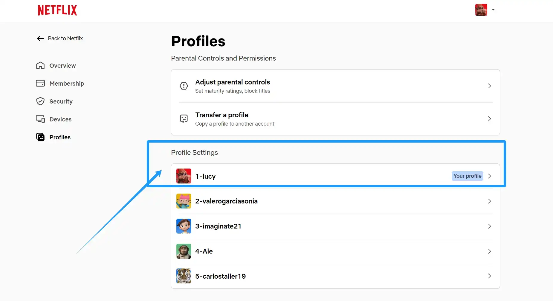Click the 5-carlostaller19 tiger avatar

coord(184,276)
